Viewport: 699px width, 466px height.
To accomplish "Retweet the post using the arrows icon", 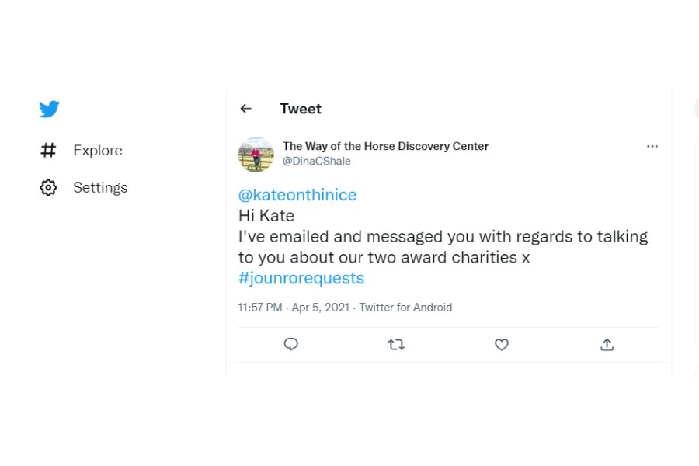I will (x=396, y=344).
